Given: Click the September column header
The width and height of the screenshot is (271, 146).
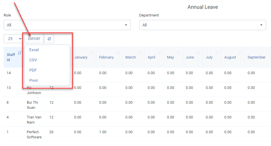Looking at the screenshot, I should pyautogui.click(x=256, y=57).
